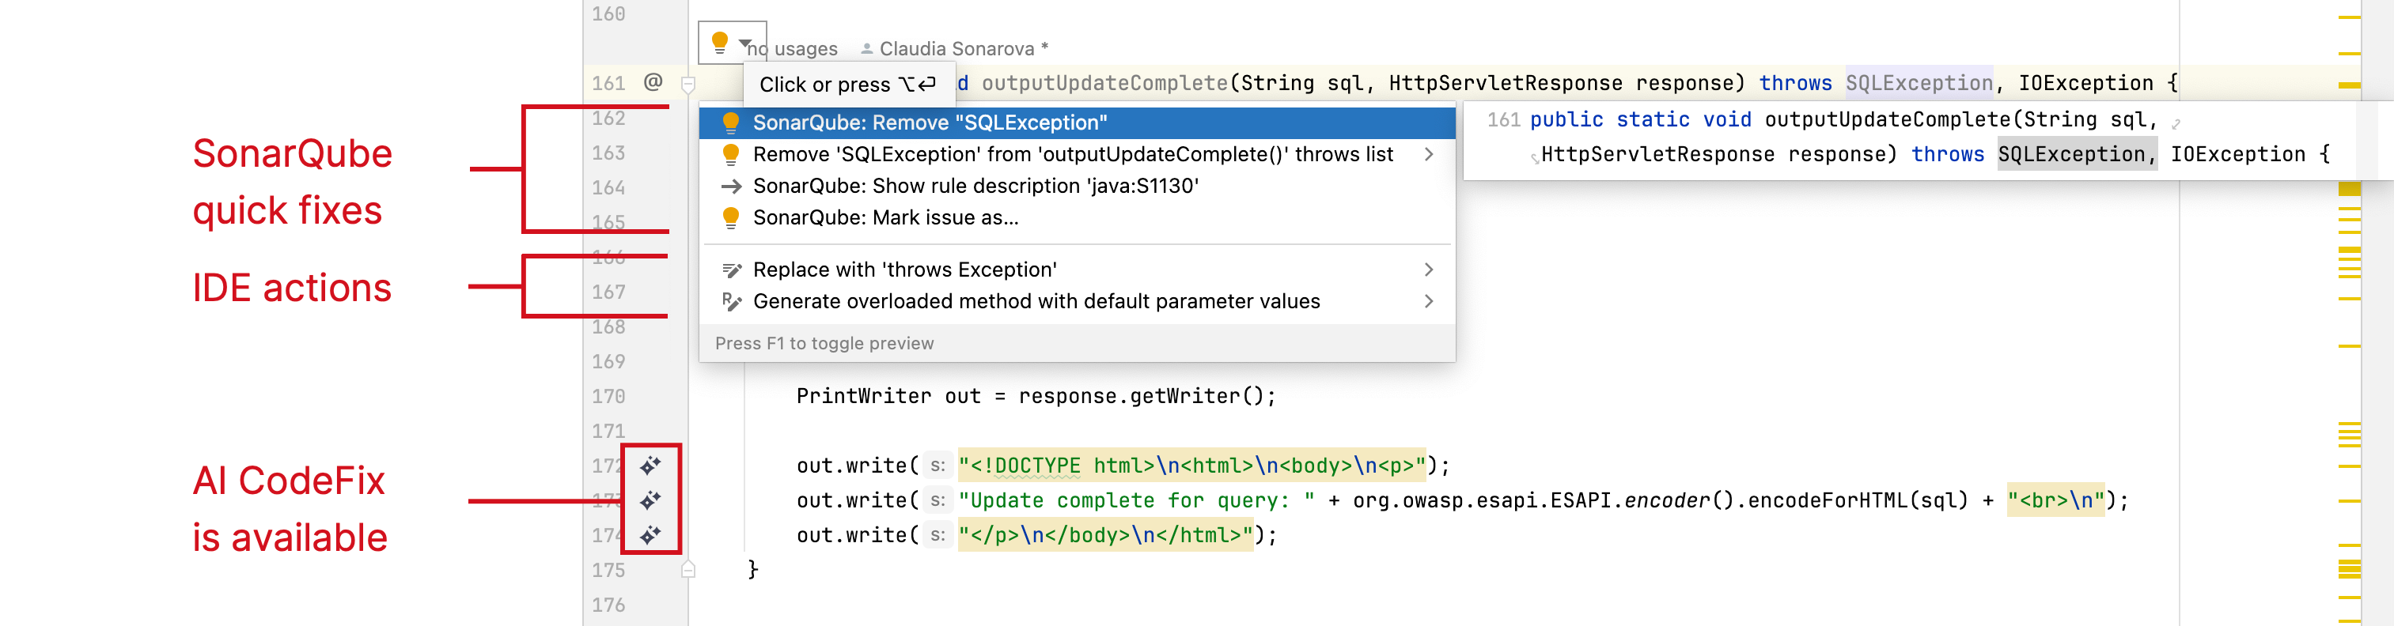Click the 'no usages' code lens hint
Image resolution: width=2394 pixels, height=626 pixels.
tap(792, 48)
